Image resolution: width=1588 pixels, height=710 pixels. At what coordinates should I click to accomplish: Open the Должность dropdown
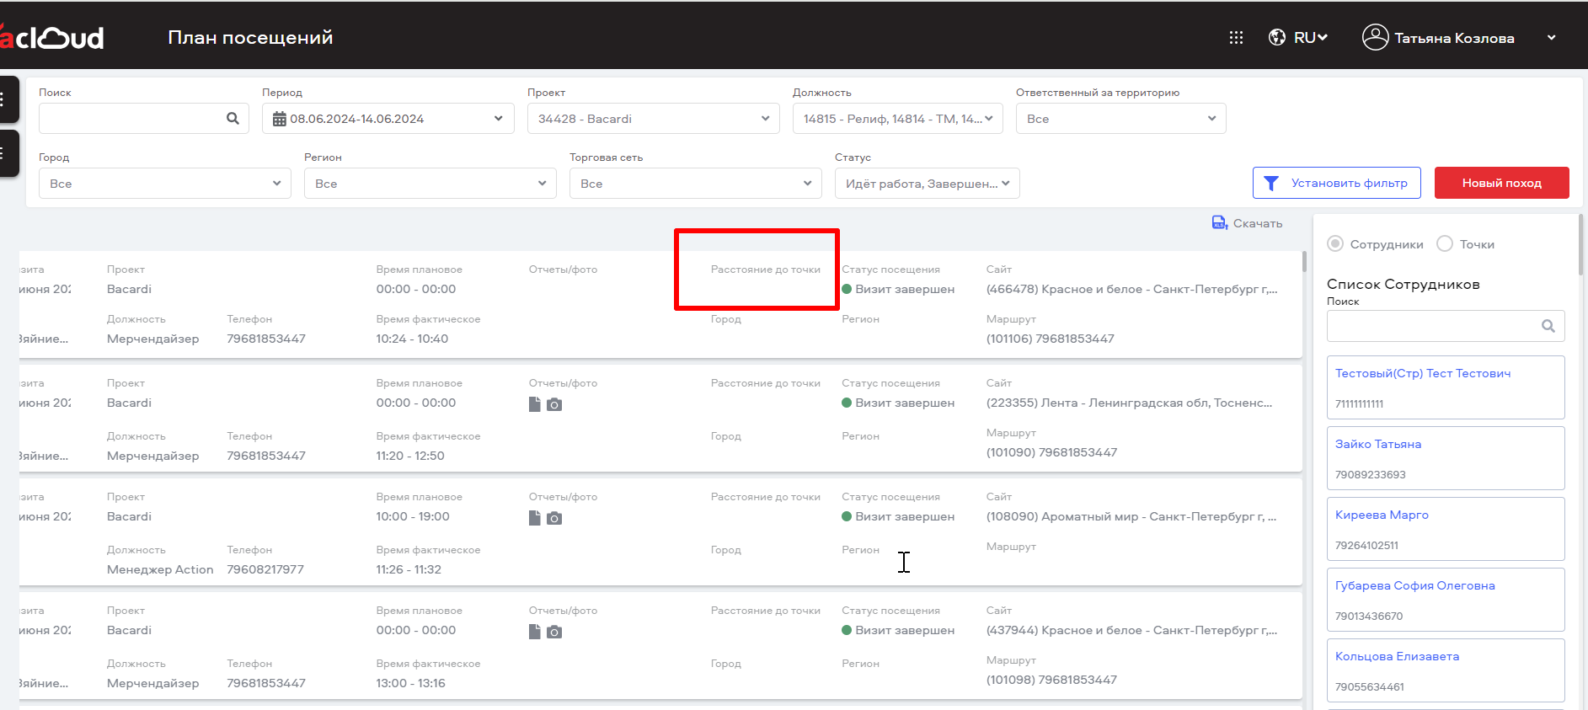[x=898, y=119]
